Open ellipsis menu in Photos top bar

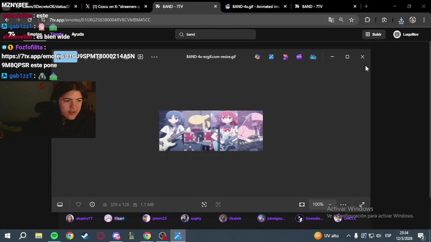click(154, 57)
